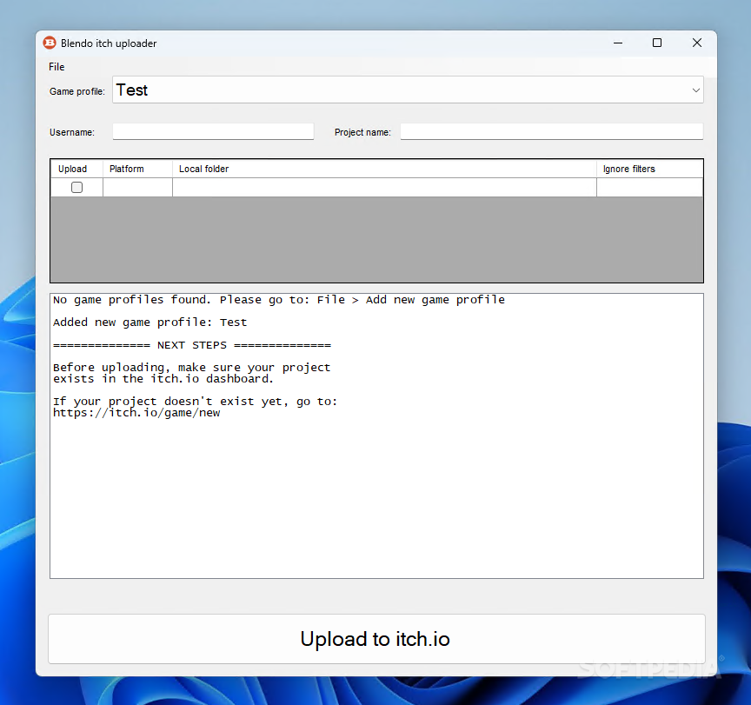Viewport: 751px width, 705px height.
Task: Select the Ignore filters cell in first row
Action: pos(650,187)
